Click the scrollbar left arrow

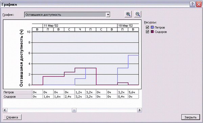pos(5,110)
